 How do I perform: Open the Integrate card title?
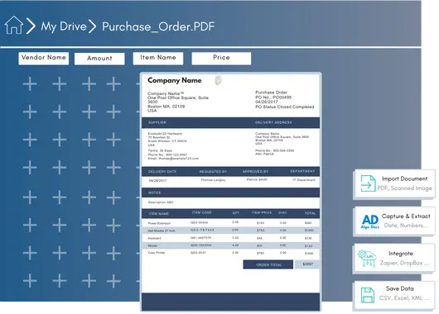pyautogui.click(x=401, y=254)
